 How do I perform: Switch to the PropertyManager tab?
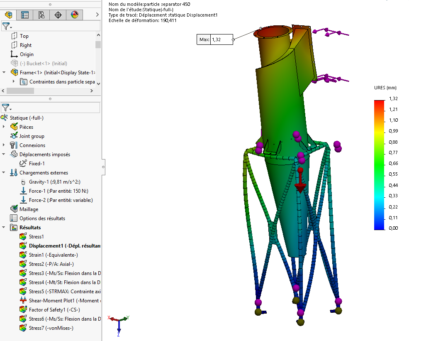(x=25, y=15)
